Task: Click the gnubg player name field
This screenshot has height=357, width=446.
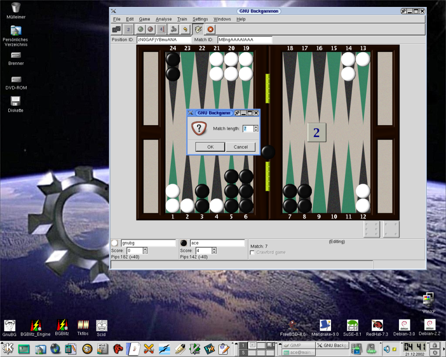Action: 148,243
